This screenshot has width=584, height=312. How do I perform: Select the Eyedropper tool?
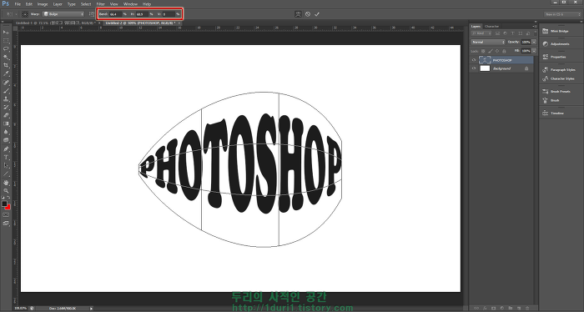[x=6, y=73]
